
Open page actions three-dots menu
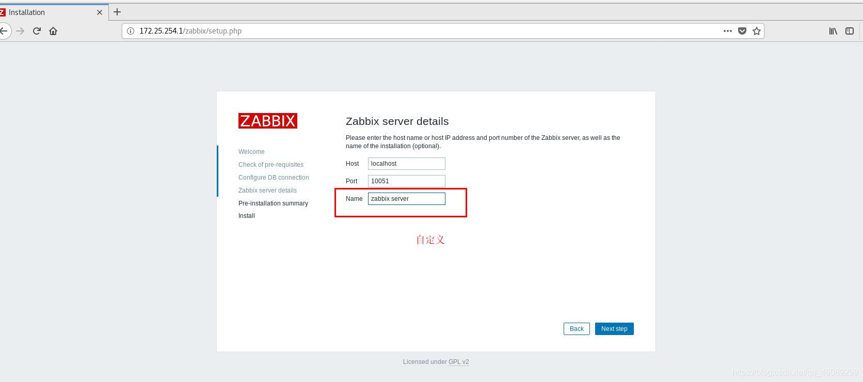728,31
